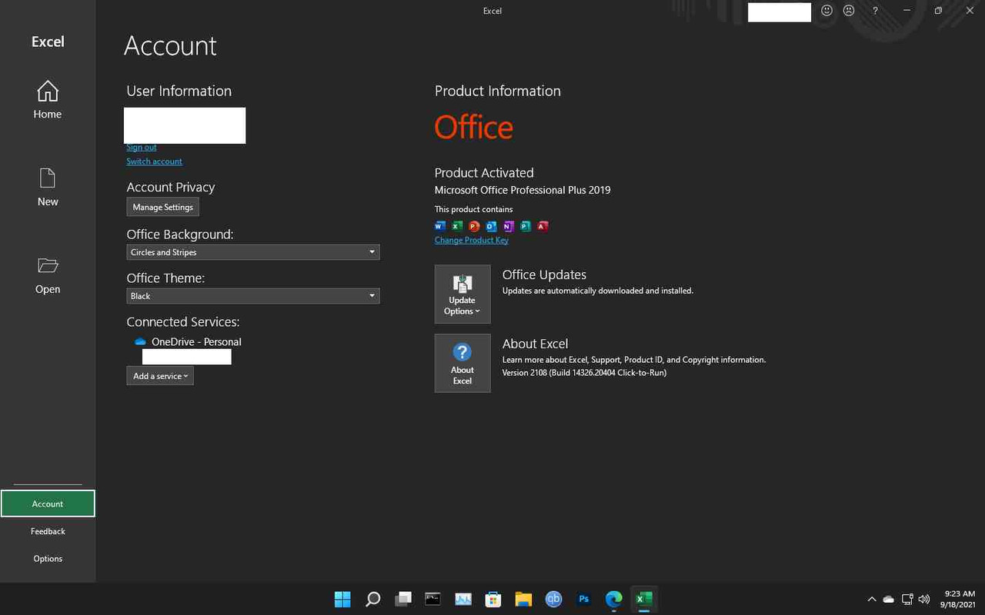Viewport: 985px width, 615px height.
Task: Click the 'Office Updates' heading
Action: click(544, 274)
